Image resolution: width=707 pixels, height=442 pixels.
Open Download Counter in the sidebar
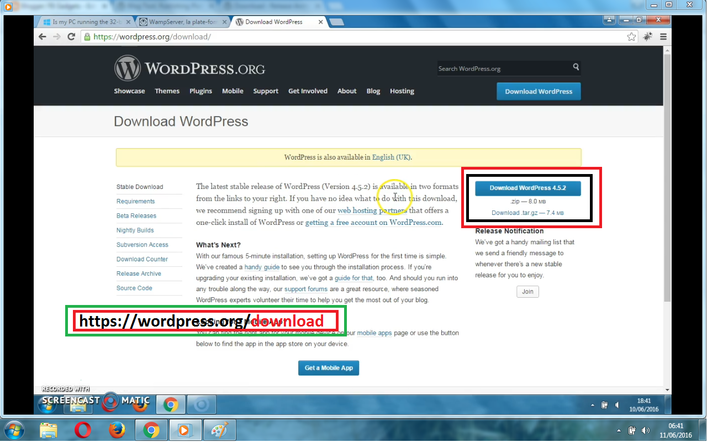tap(142, 259)
